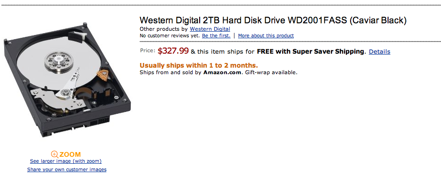Click the orange magnifier zoom icon

(54, 154)
